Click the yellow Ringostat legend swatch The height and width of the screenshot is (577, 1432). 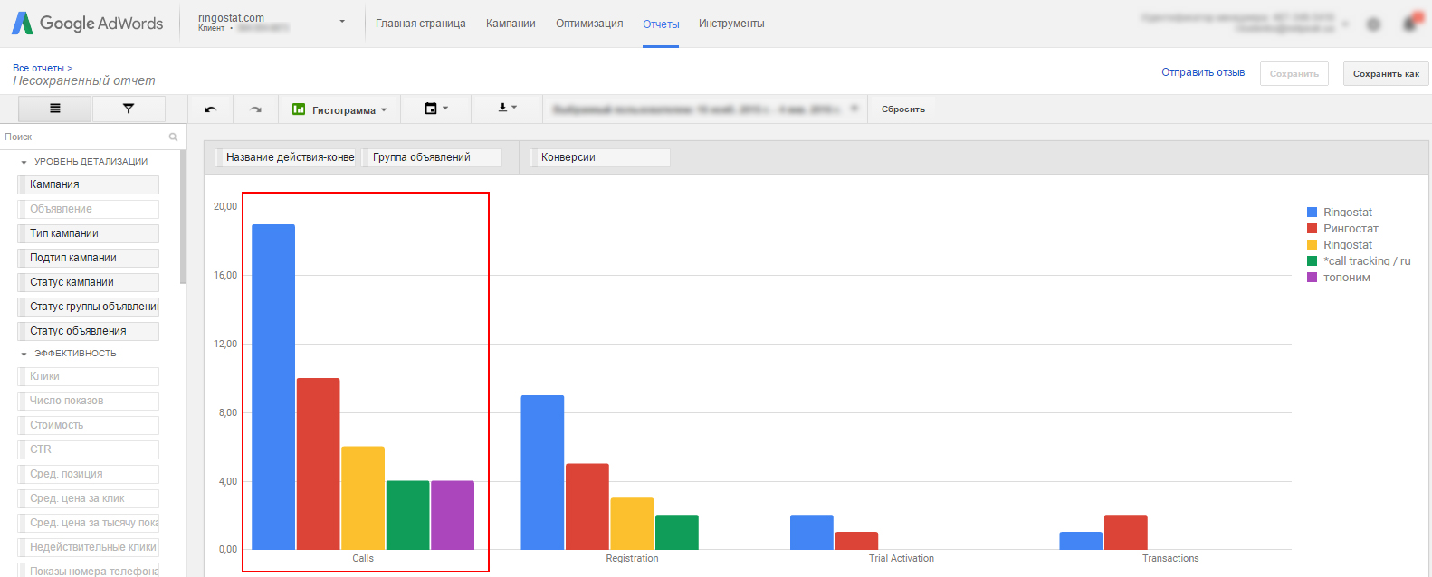pos(1312,245)
